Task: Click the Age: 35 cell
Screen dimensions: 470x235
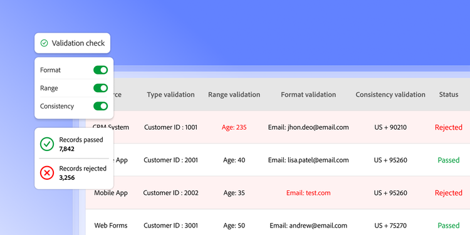Action: [234, 193]
